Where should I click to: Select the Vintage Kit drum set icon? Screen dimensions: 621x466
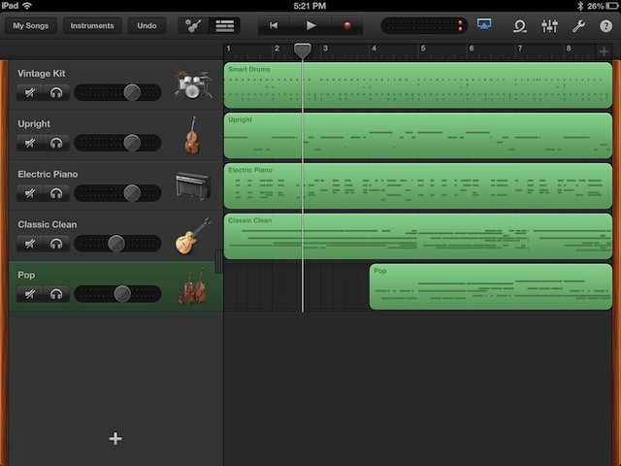193,84
